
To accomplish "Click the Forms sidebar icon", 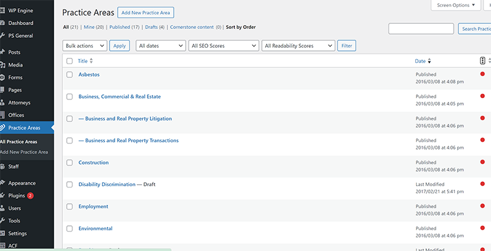I will [x=2, y=77].
